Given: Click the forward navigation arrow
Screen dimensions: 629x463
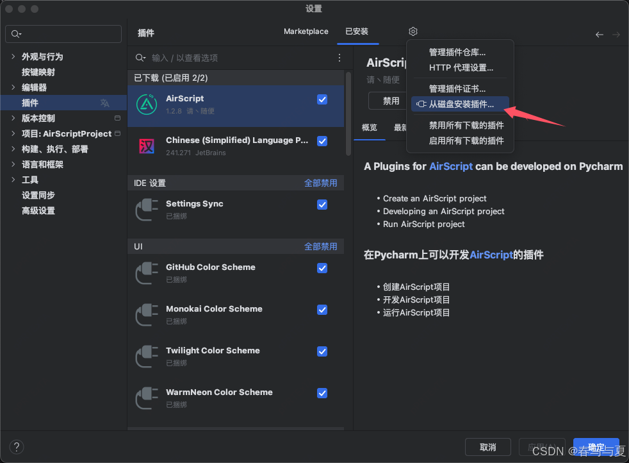Looking at the screenshot, I should (x=616, y=35).
